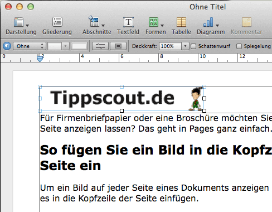Enable the Schattenwurf checkbox
272x212 pixels.
coord(193,46)
